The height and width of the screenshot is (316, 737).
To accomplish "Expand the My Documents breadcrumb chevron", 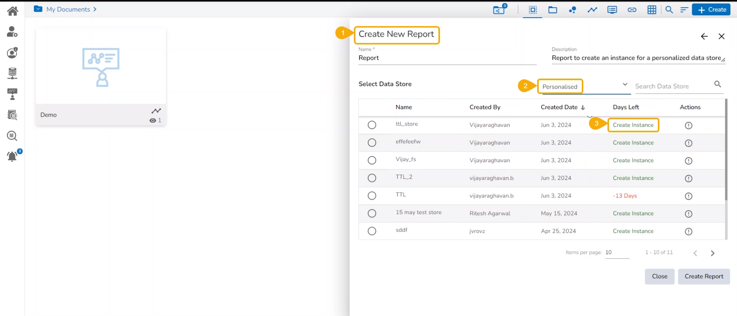I will [x=95, y=9].
